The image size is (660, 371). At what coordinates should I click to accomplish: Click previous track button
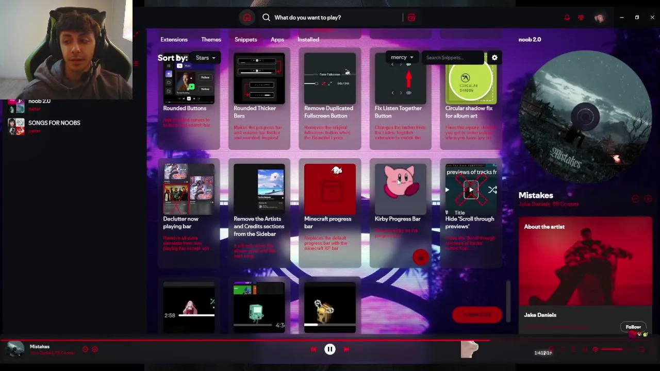pos(313,349)
